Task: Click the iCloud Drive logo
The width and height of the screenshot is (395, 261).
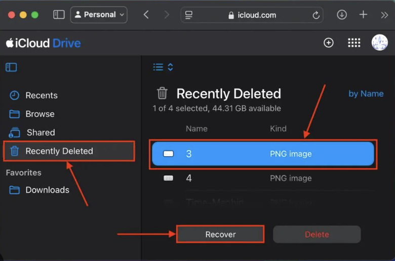Action: tap(44, 43)
